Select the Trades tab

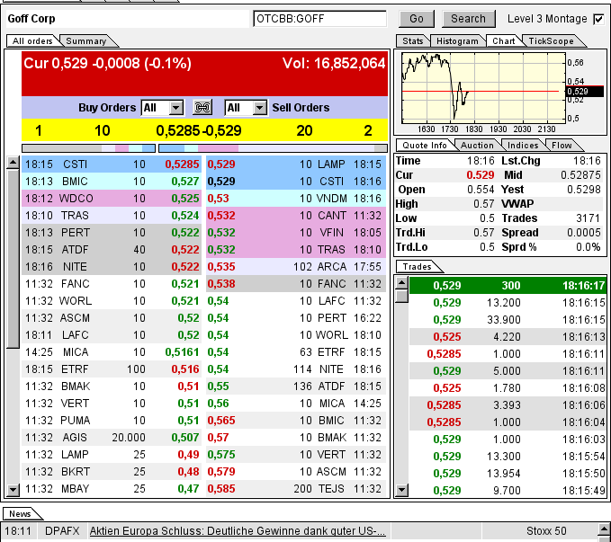(417, 267)
